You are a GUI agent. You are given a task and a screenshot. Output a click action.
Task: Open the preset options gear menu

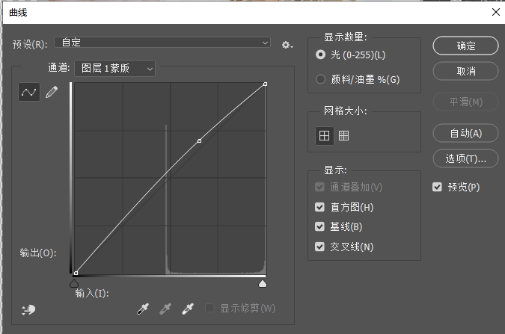[x=287, y=45]
